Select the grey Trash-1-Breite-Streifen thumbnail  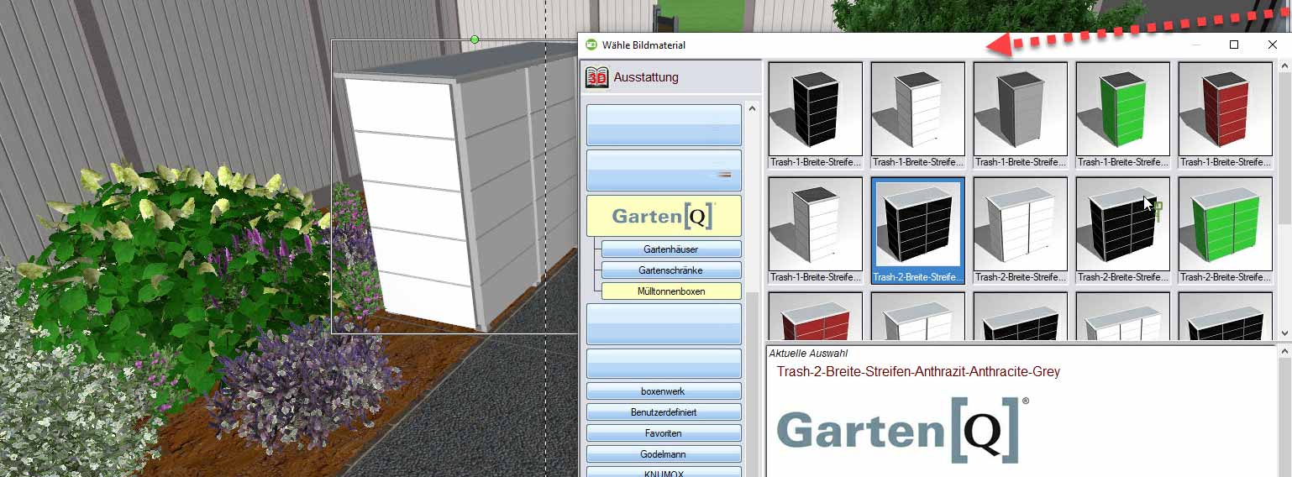coord(1021,115)
